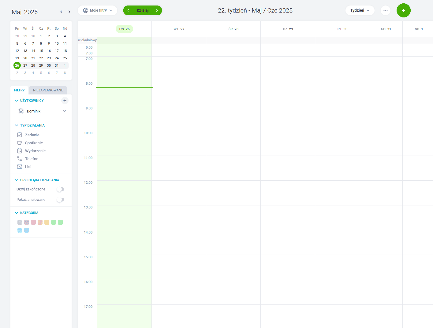
Task: Filter by Spotkanie meeting type
Action: [34, 143]
